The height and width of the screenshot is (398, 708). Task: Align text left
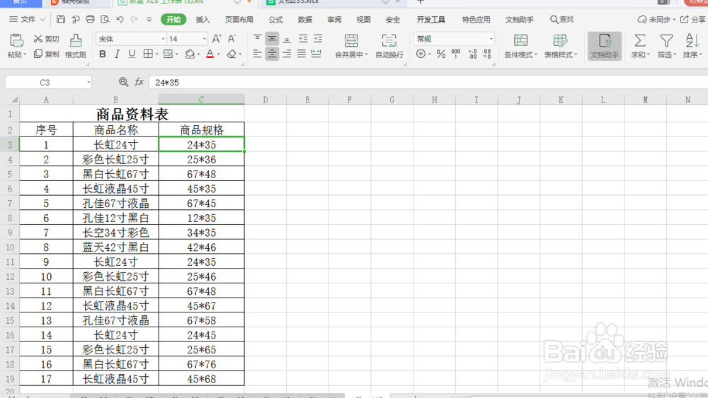257,54
